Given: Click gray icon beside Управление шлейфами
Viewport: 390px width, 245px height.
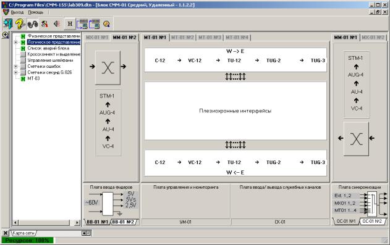Looking at the screenshot, I should pos(23,60).
